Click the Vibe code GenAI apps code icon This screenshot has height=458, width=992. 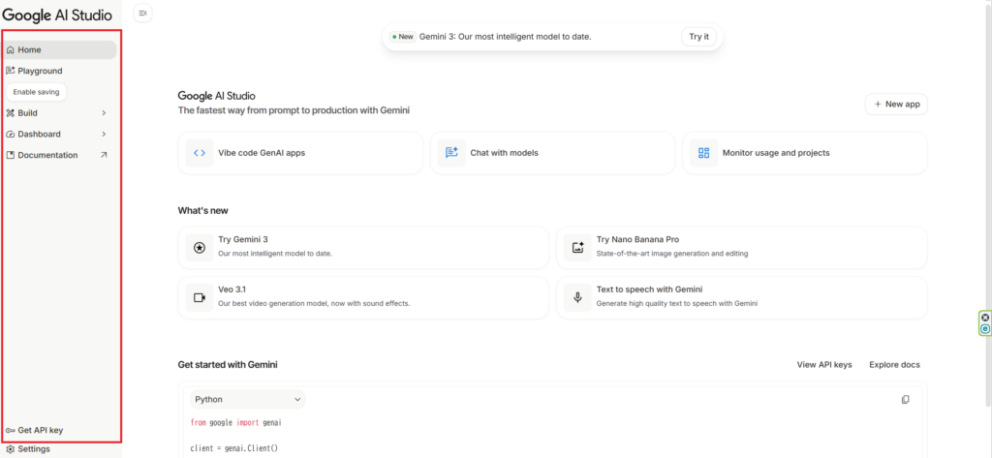pos(200,153)
